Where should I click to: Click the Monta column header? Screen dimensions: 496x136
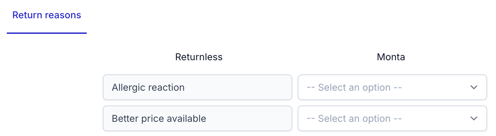tap(391, 57)
